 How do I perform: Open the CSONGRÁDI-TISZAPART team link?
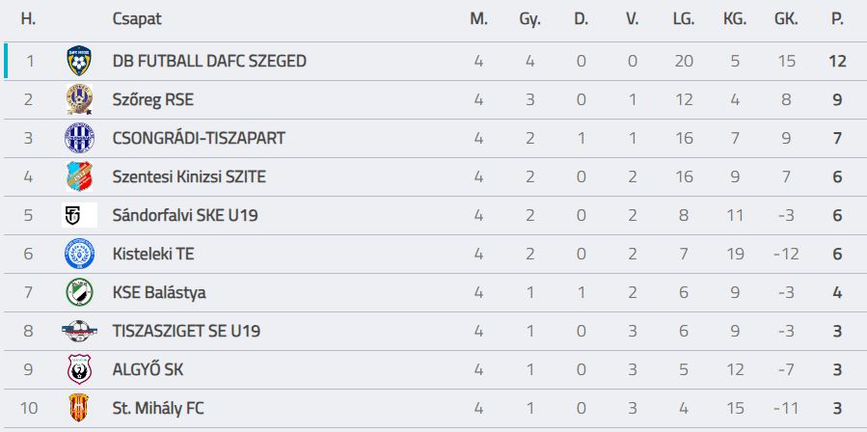199,138
